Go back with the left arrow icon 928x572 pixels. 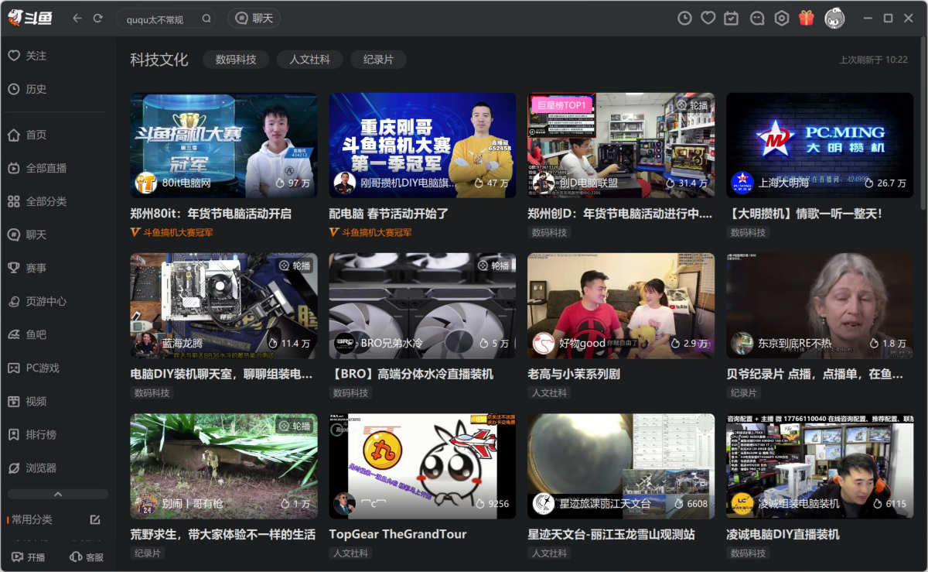click(x=77, y=18)
